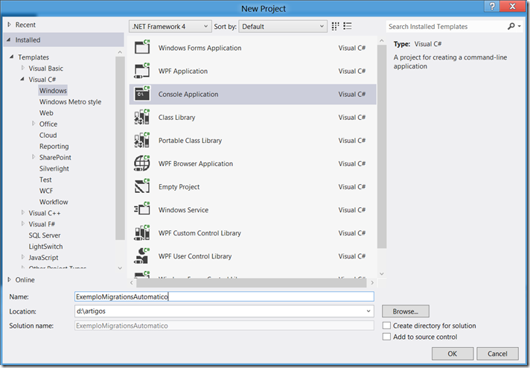Open the .NET Framework 4 dropdown

[x=170, y=26]
